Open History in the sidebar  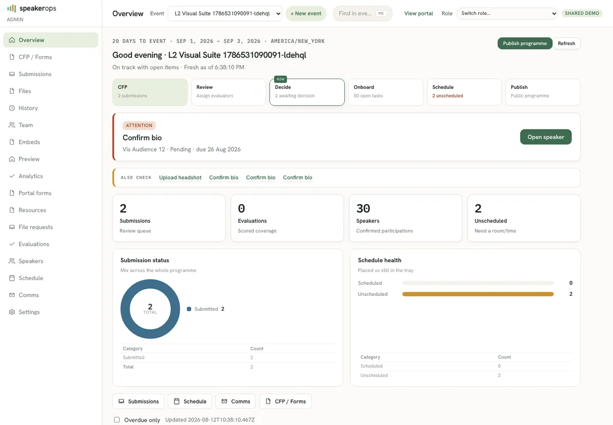coord(51,108)
